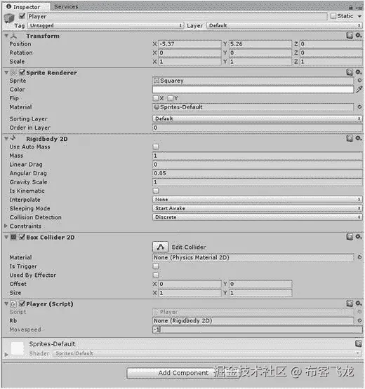Click Sprite Renderer Material object picker circle
The width and height of the screenshot is (365, 389).
pyautogui.click(x=359, y=107)
